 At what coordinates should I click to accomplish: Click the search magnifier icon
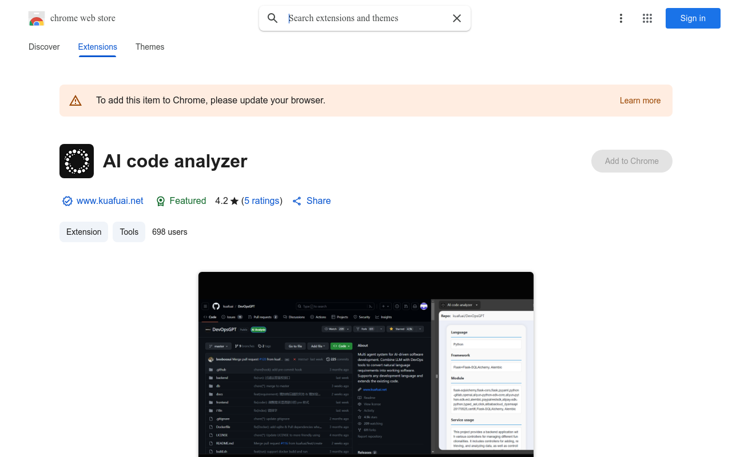(x=273, y=18)
